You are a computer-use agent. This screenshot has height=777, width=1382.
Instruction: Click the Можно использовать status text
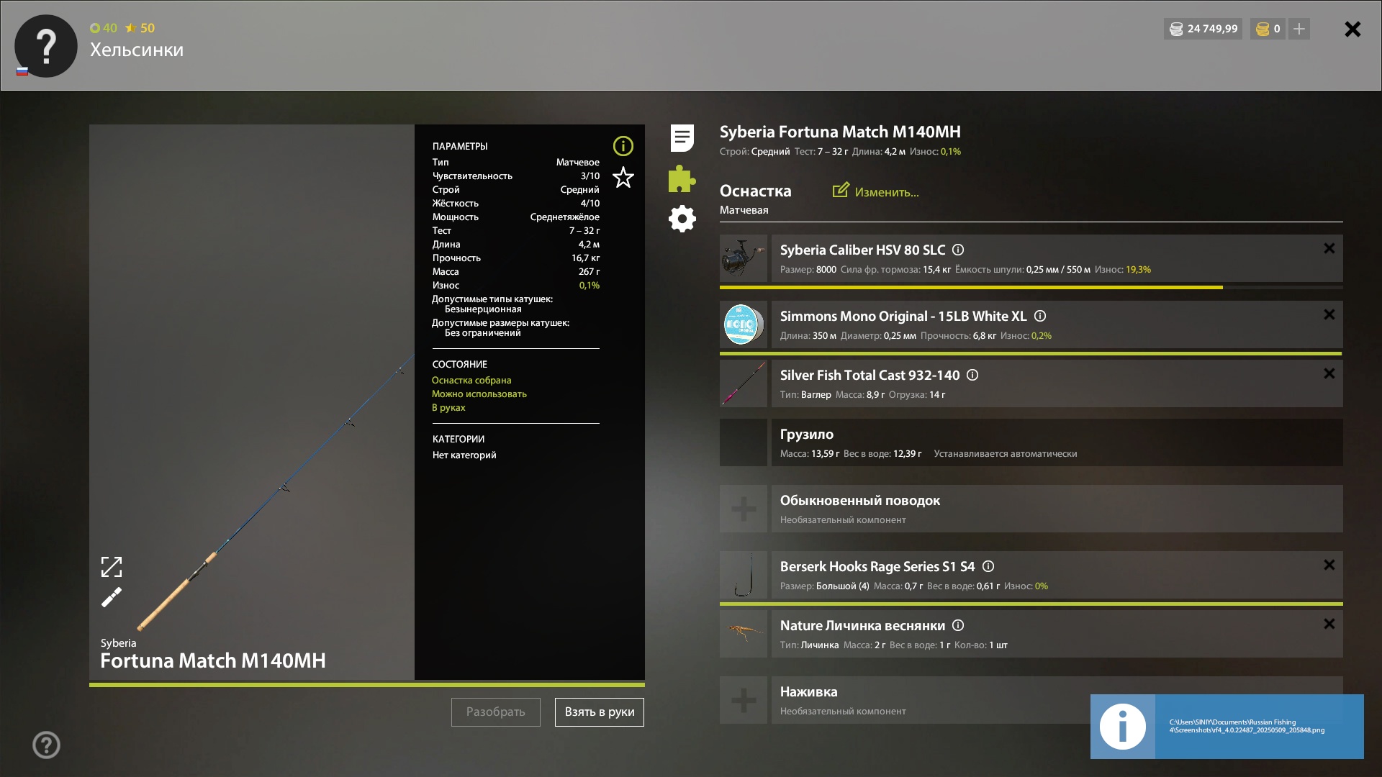point(479,394)
